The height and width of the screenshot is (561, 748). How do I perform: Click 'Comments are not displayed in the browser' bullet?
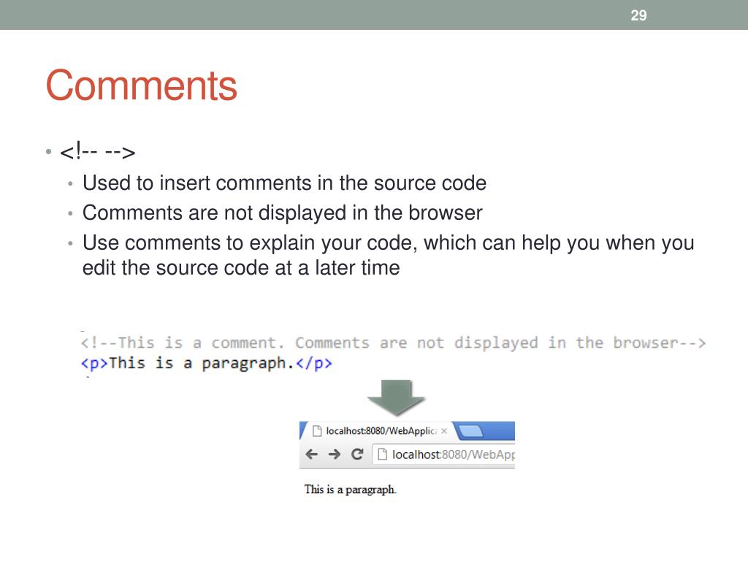tap(283, 213)
